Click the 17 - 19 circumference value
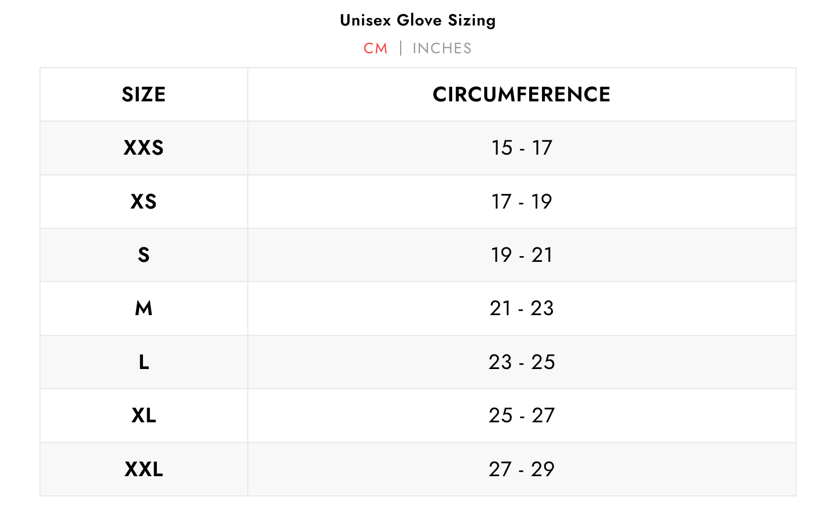828x526 pixels. tap(521, 202)
